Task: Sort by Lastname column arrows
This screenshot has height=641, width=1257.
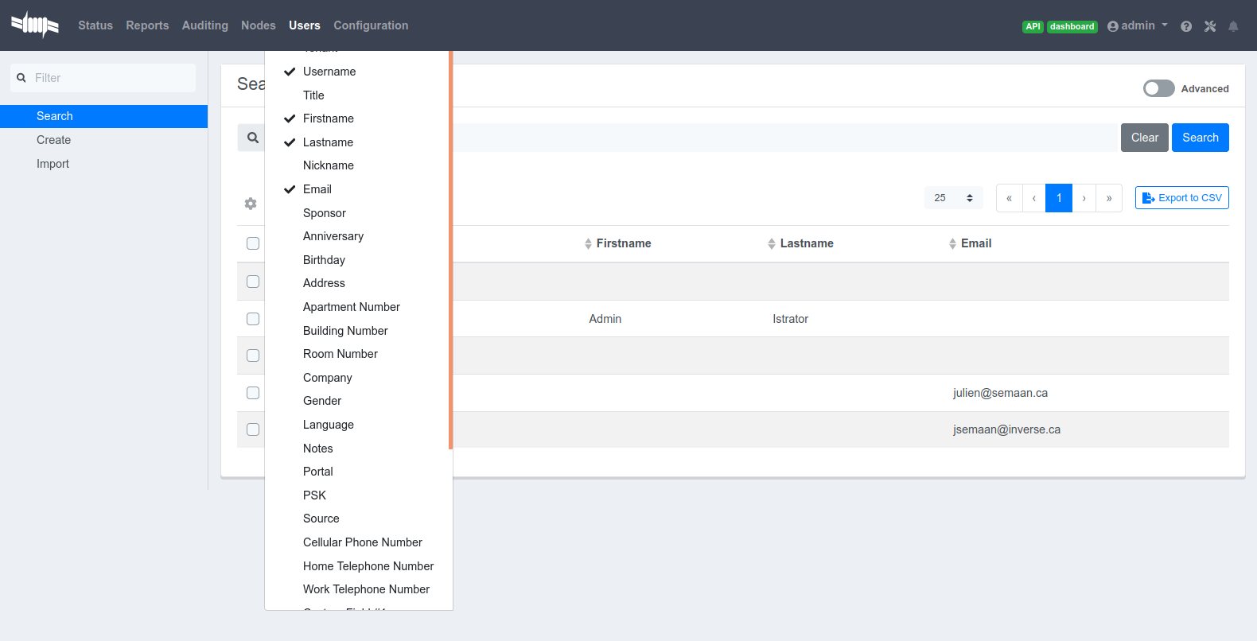Action: [772, 243]
